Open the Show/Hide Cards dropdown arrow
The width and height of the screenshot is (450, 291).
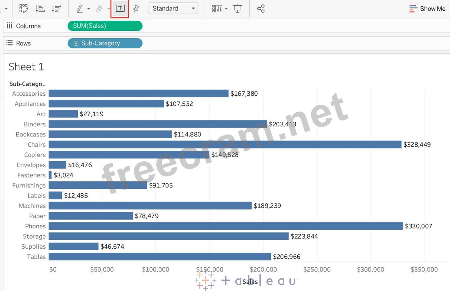tap(226, 9)
